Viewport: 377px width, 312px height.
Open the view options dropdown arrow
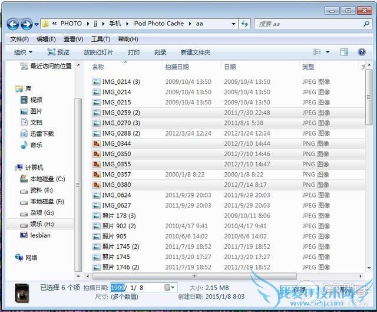[328, 52]
